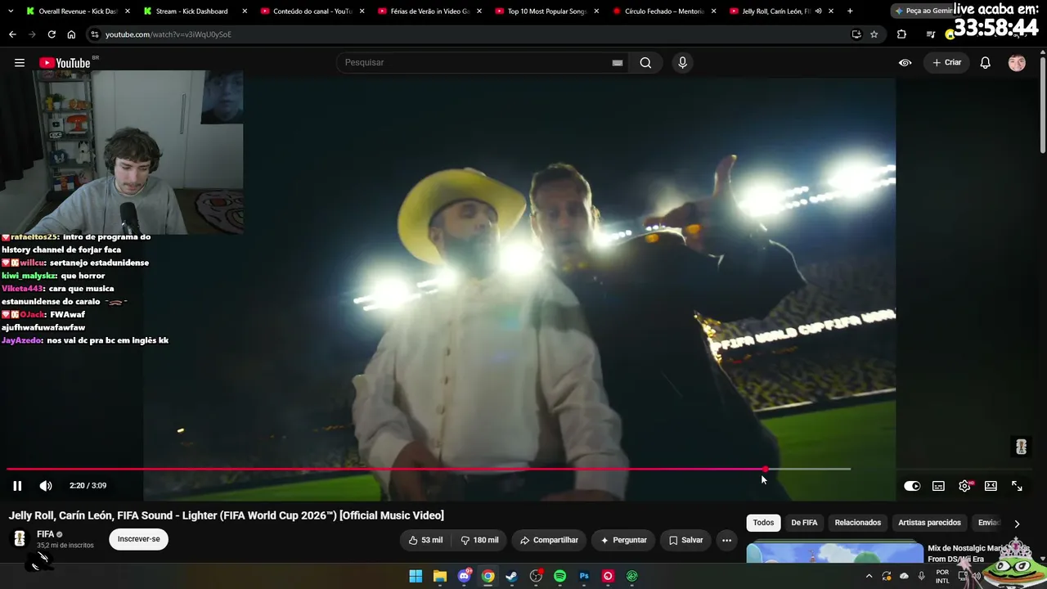Open the browser home page
The width and height of the screenshot is (1047, 589).
(71, 34)
